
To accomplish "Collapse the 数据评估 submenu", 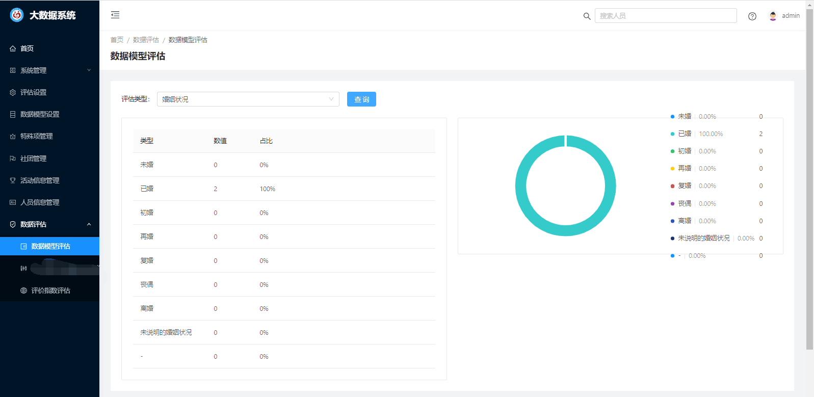I will (x=49, y=224).
